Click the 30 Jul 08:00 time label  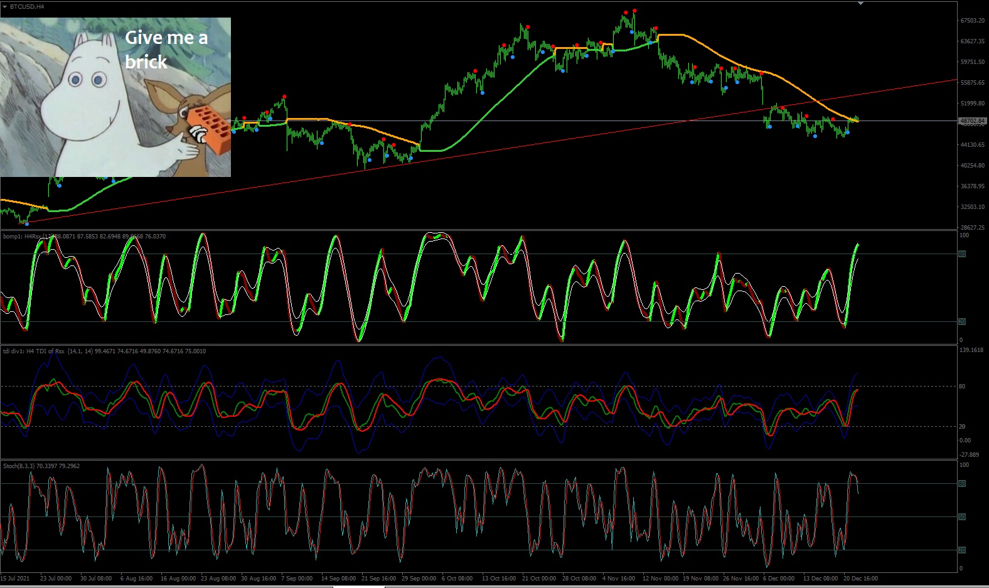tap(96, 579)
